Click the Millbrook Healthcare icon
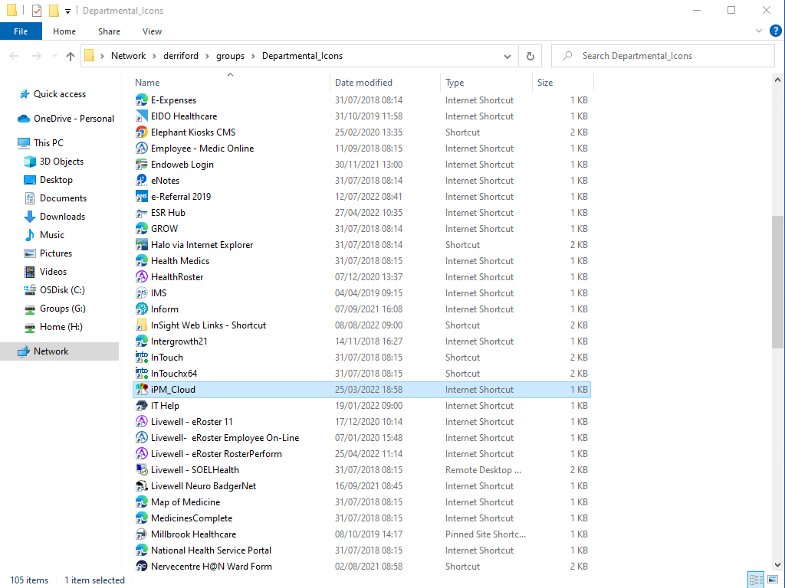The image size is (785, 588). [x=142, y=534]
